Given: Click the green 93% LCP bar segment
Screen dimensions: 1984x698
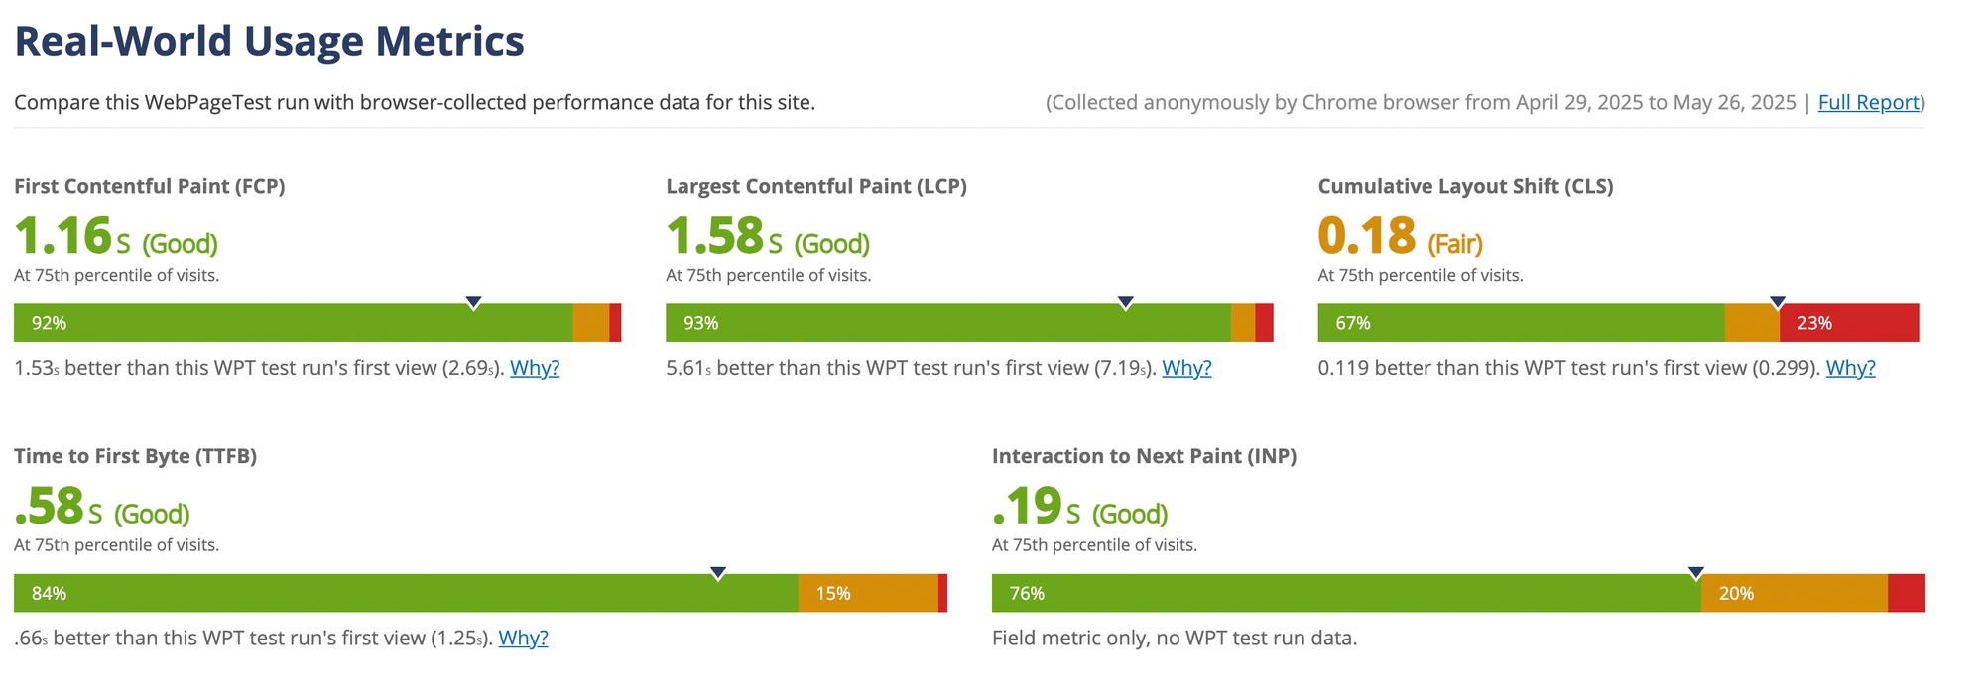Looking at the screenshot, I should pos(948,323).
